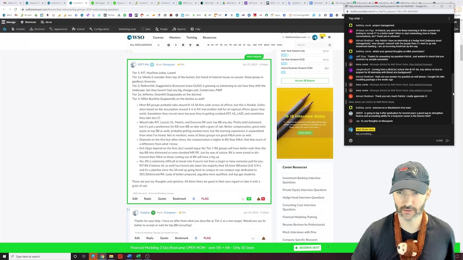The width and height of the screenshot is (463, 260).
Task: Reload the browser page
Action: pyautogui.click(x=16, y=9)
